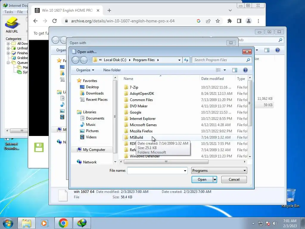Screen dimensions: 305x229
Task: Open Windows Start button
Action: [x=8, y=223]
